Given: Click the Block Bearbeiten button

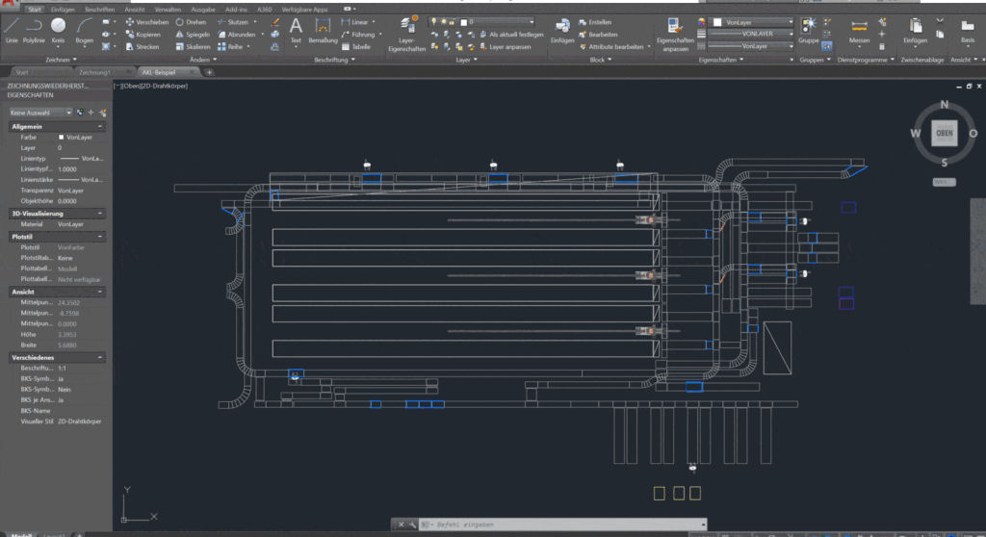Looking at the screenshot, I should (598, 35).
